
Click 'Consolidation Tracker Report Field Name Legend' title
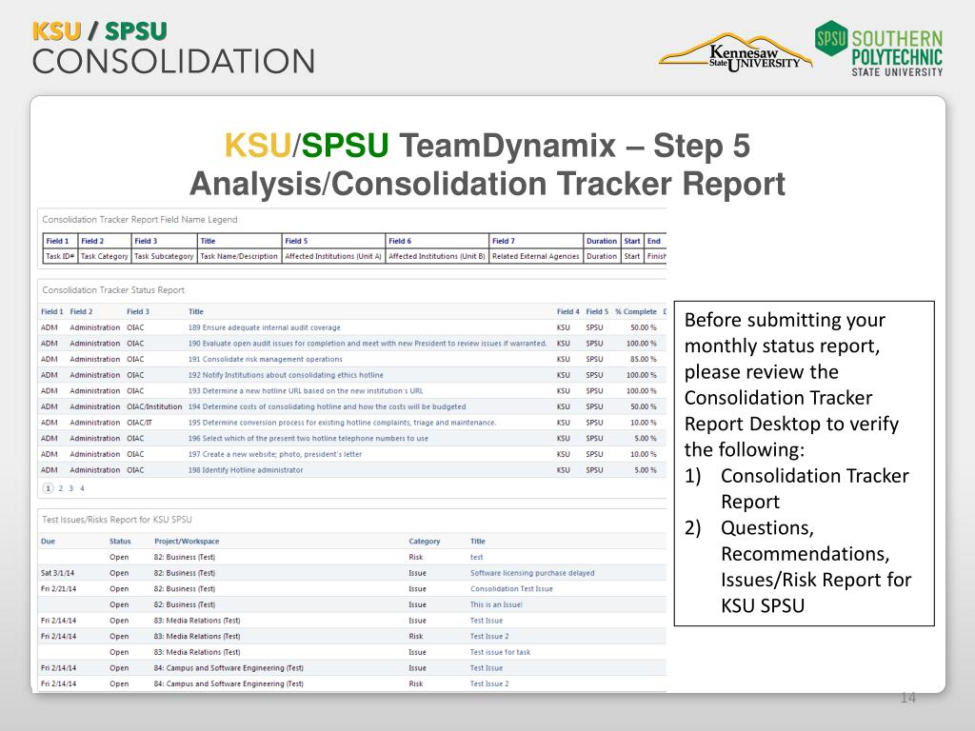(140, 220)
